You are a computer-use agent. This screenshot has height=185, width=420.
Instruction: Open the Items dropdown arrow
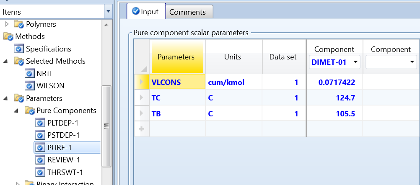click(x=108, y=11)
